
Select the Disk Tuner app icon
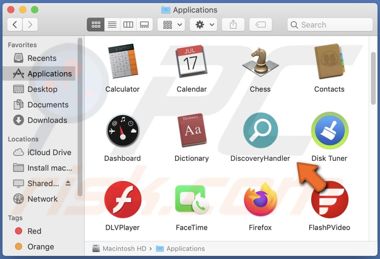[x=329, y=130]
